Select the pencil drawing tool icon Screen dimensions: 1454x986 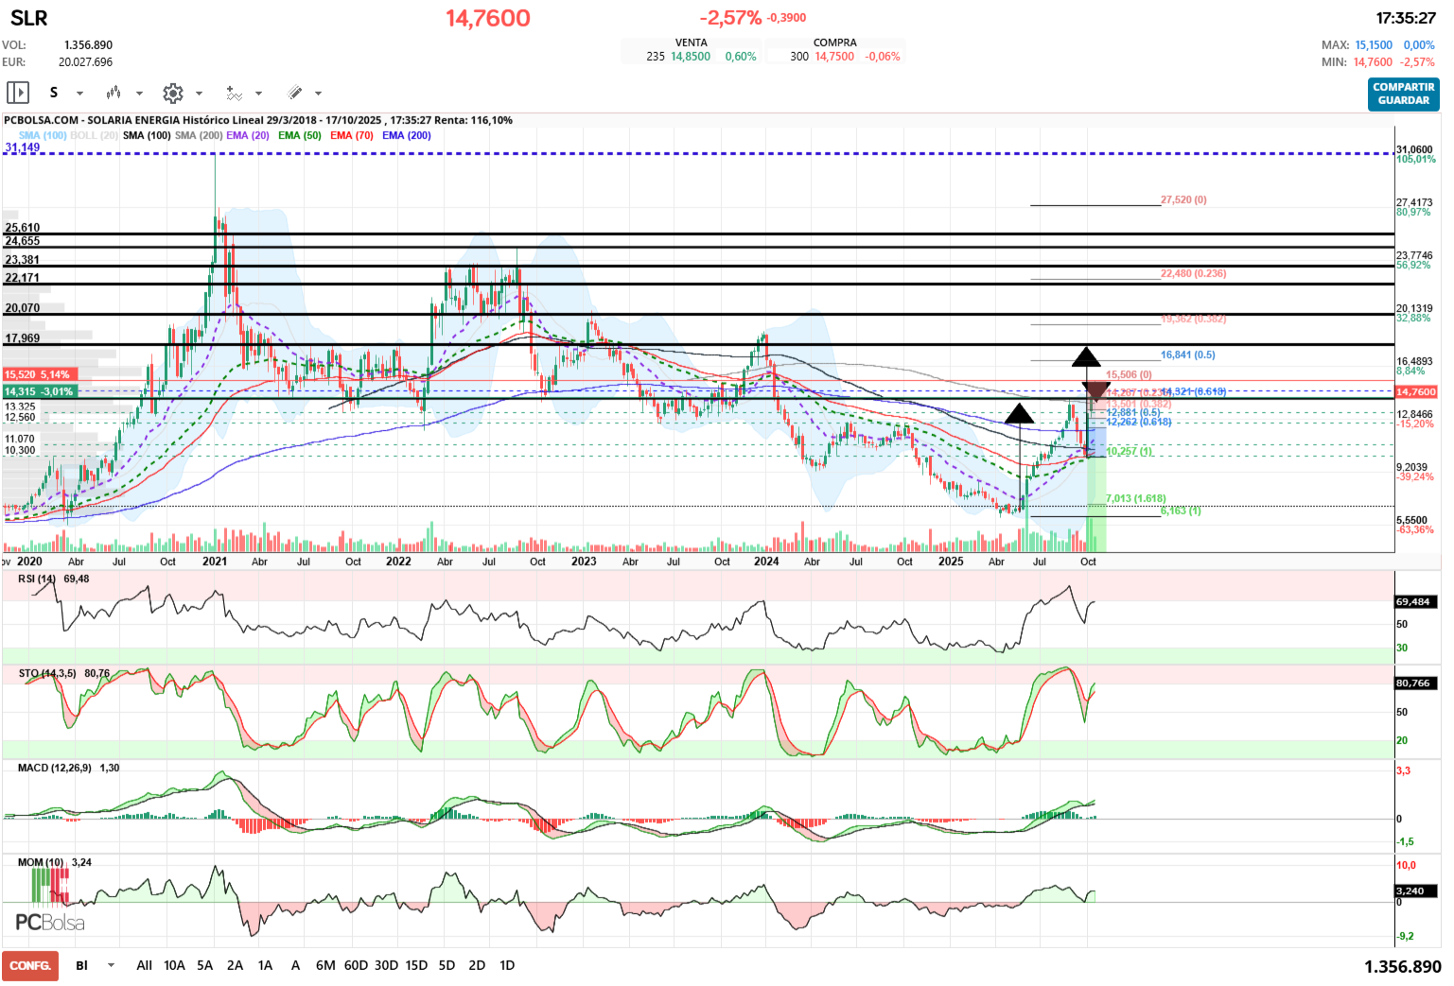coord(294,93)
